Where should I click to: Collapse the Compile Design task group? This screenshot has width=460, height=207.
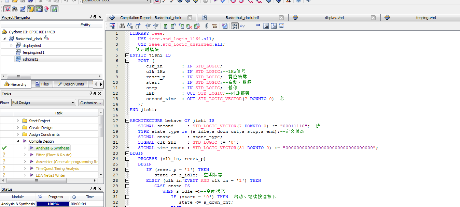(x=18, y=141)
